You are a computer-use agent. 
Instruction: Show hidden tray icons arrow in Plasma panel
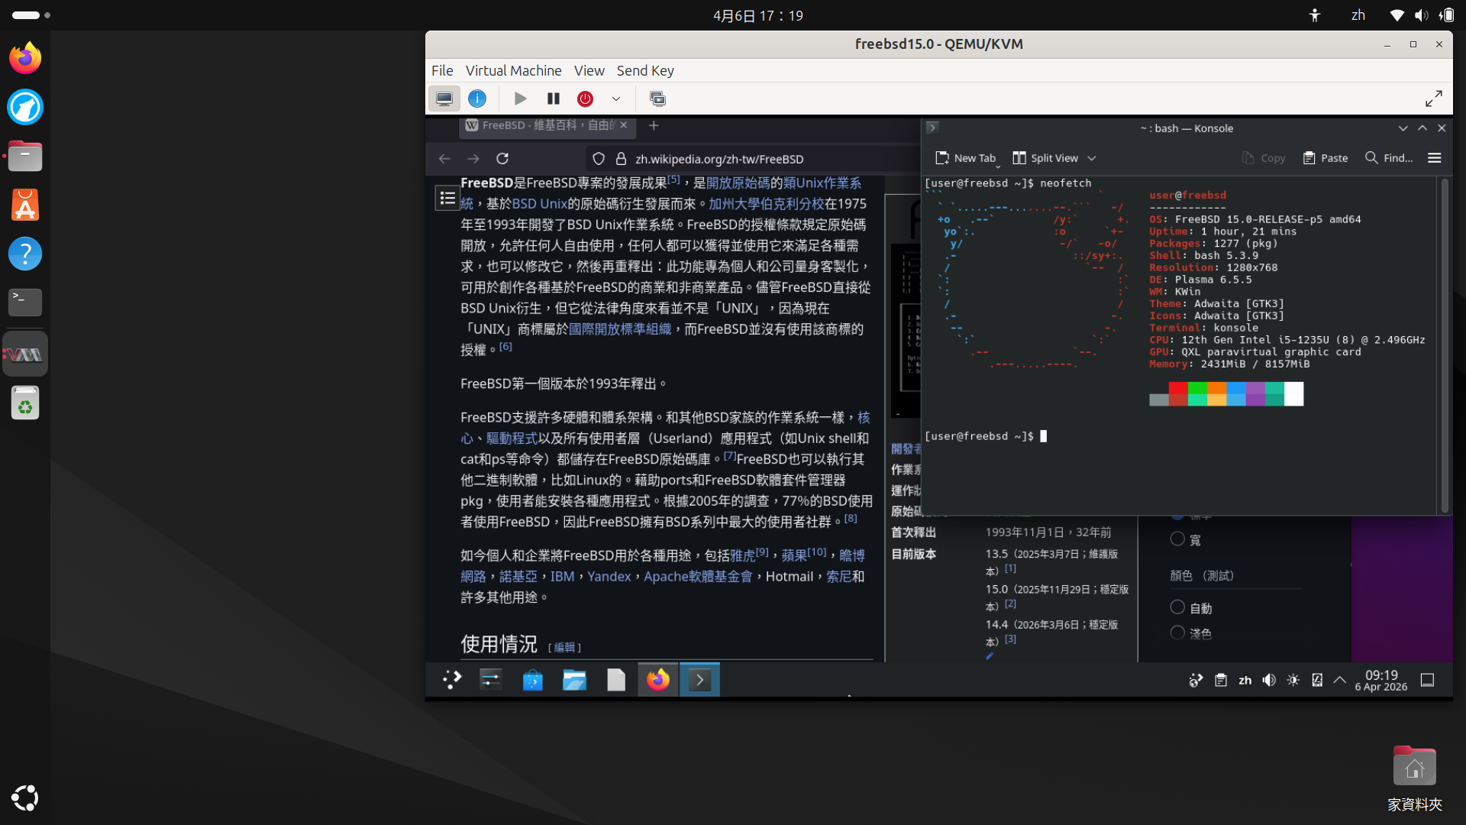(x=1339, y=680)
